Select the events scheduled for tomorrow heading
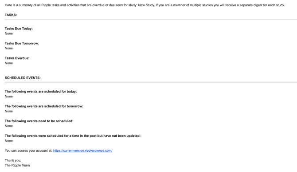Viewport: 297px width, 172px height. click(x=44, y=106)
